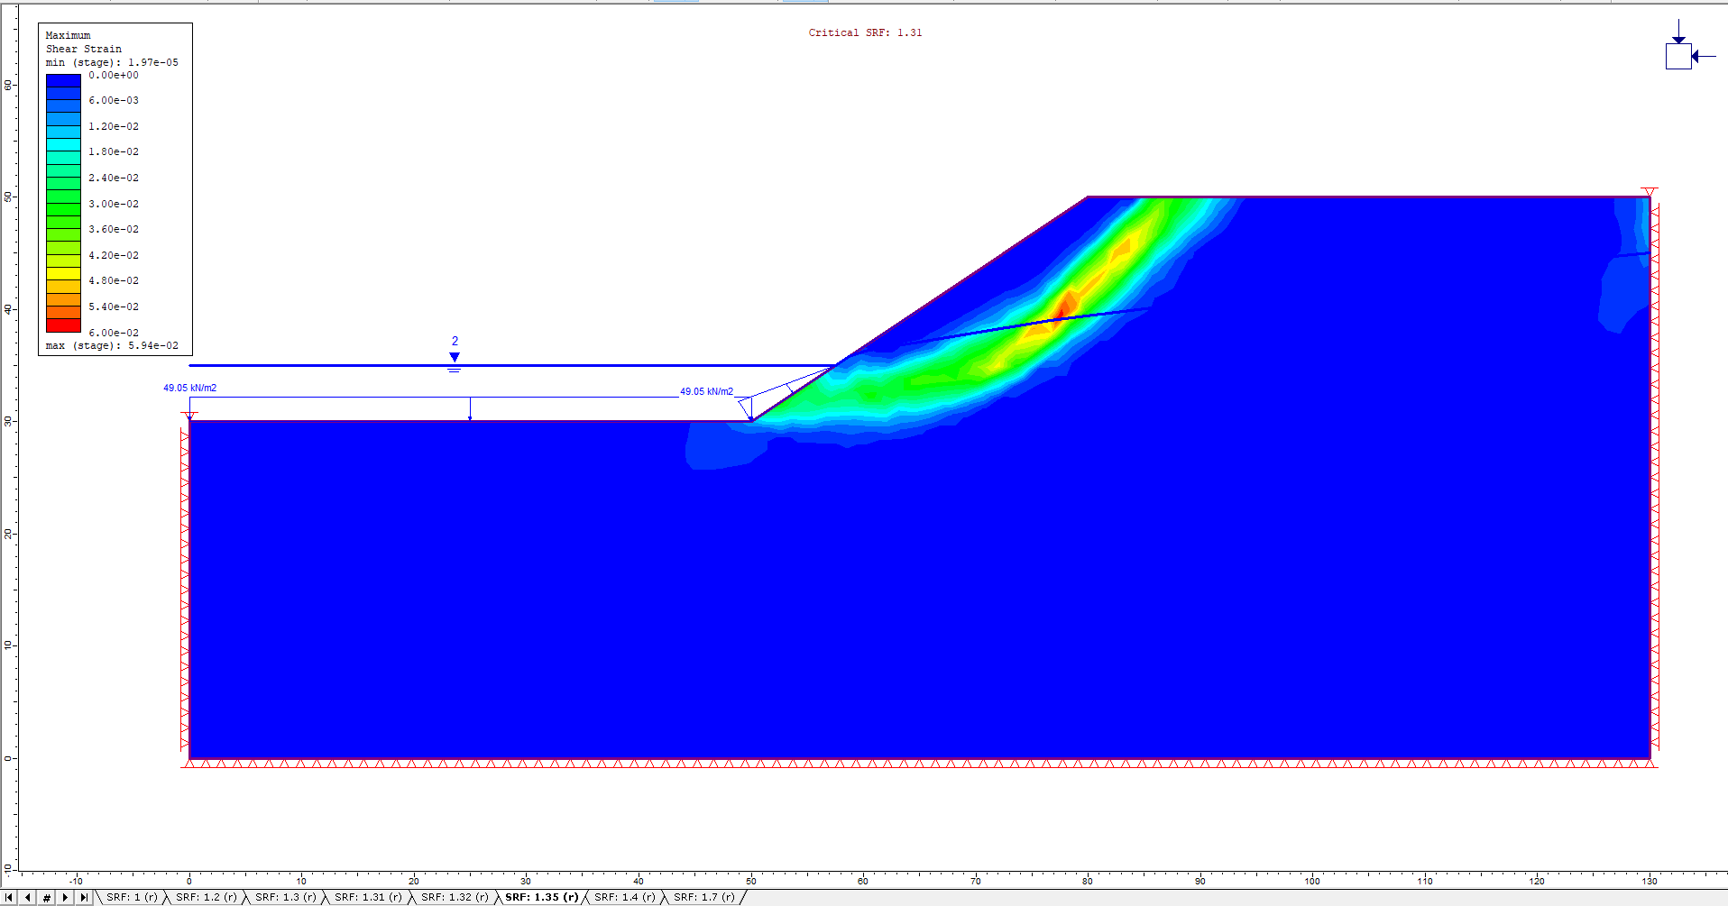This screenshot has height=906, width=1728.
Task: Select the SRF: 1.31 (r) tab
Action: click(x=367, y=897)
